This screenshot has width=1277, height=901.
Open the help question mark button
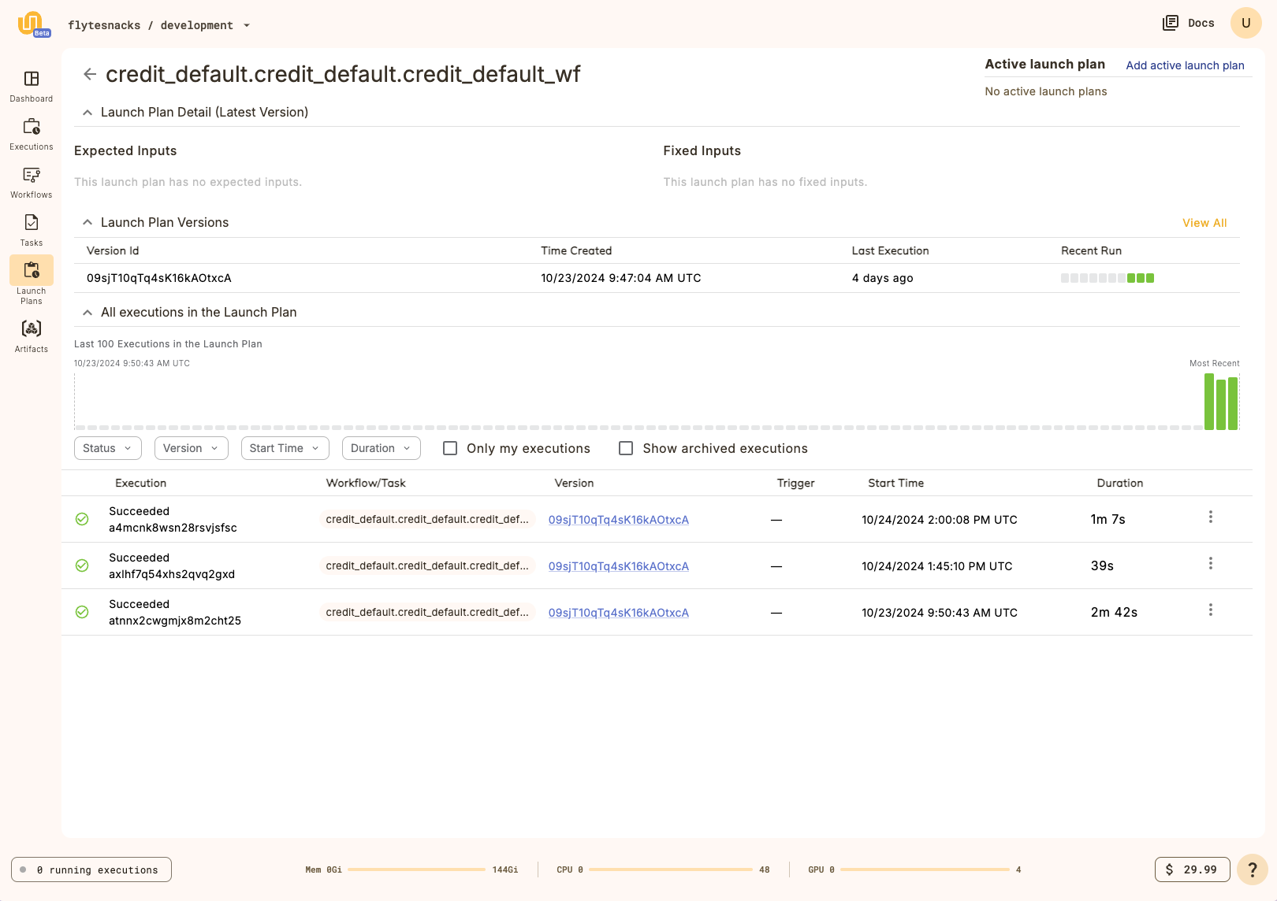pos(1252,869)
